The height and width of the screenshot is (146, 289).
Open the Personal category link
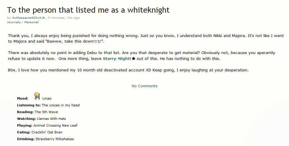pyautogui.click(x=31, y=22)
